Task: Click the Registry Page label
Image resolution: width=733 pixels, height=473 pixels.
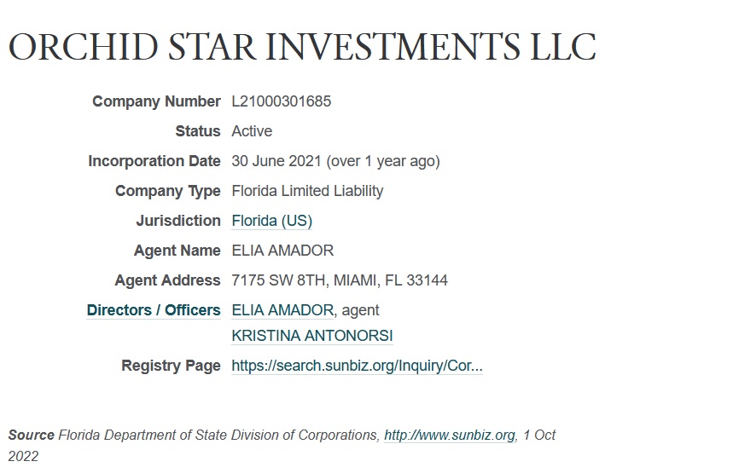Action: (171, 366)
